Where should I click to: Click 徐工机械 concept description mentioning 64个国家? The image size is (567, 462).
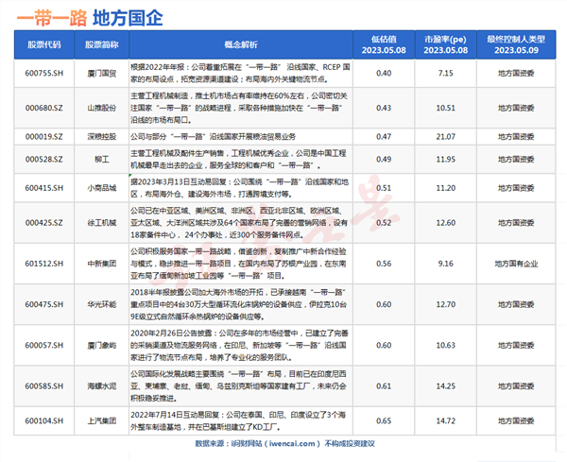(239, 223)
